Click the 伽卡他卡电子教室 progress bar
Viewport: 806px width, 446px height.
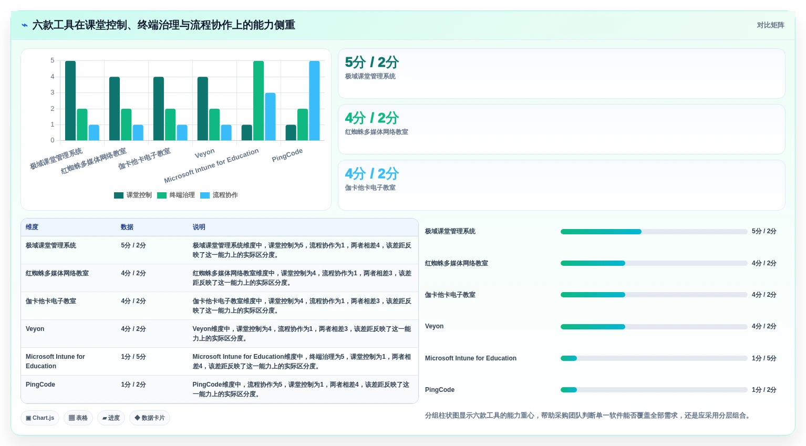654,295
